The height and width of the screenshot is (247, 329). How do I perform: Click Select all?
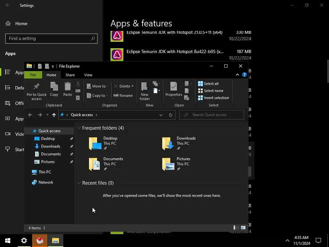(x=208, y=84)
